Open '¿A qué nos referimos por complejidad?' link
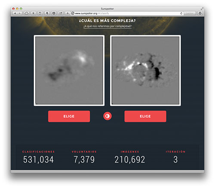 click(107, 26)
